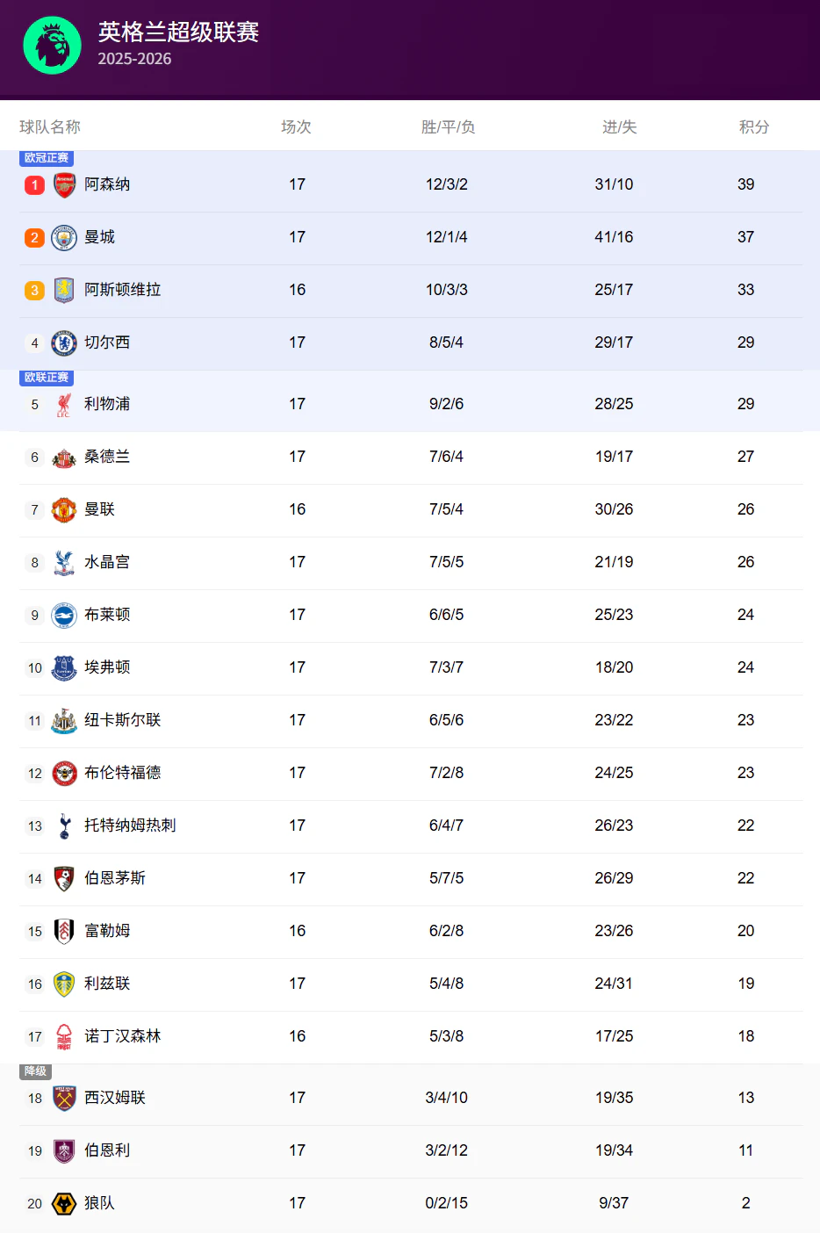Screen dimensions: 820x1233
Task: Click the Wolves badge icon
Action: (x=64, y=1204)
